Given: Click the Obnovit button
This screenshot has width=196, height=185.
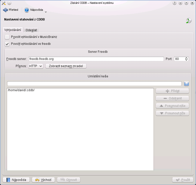Looking at the screenshot, I should click(68, 180).
